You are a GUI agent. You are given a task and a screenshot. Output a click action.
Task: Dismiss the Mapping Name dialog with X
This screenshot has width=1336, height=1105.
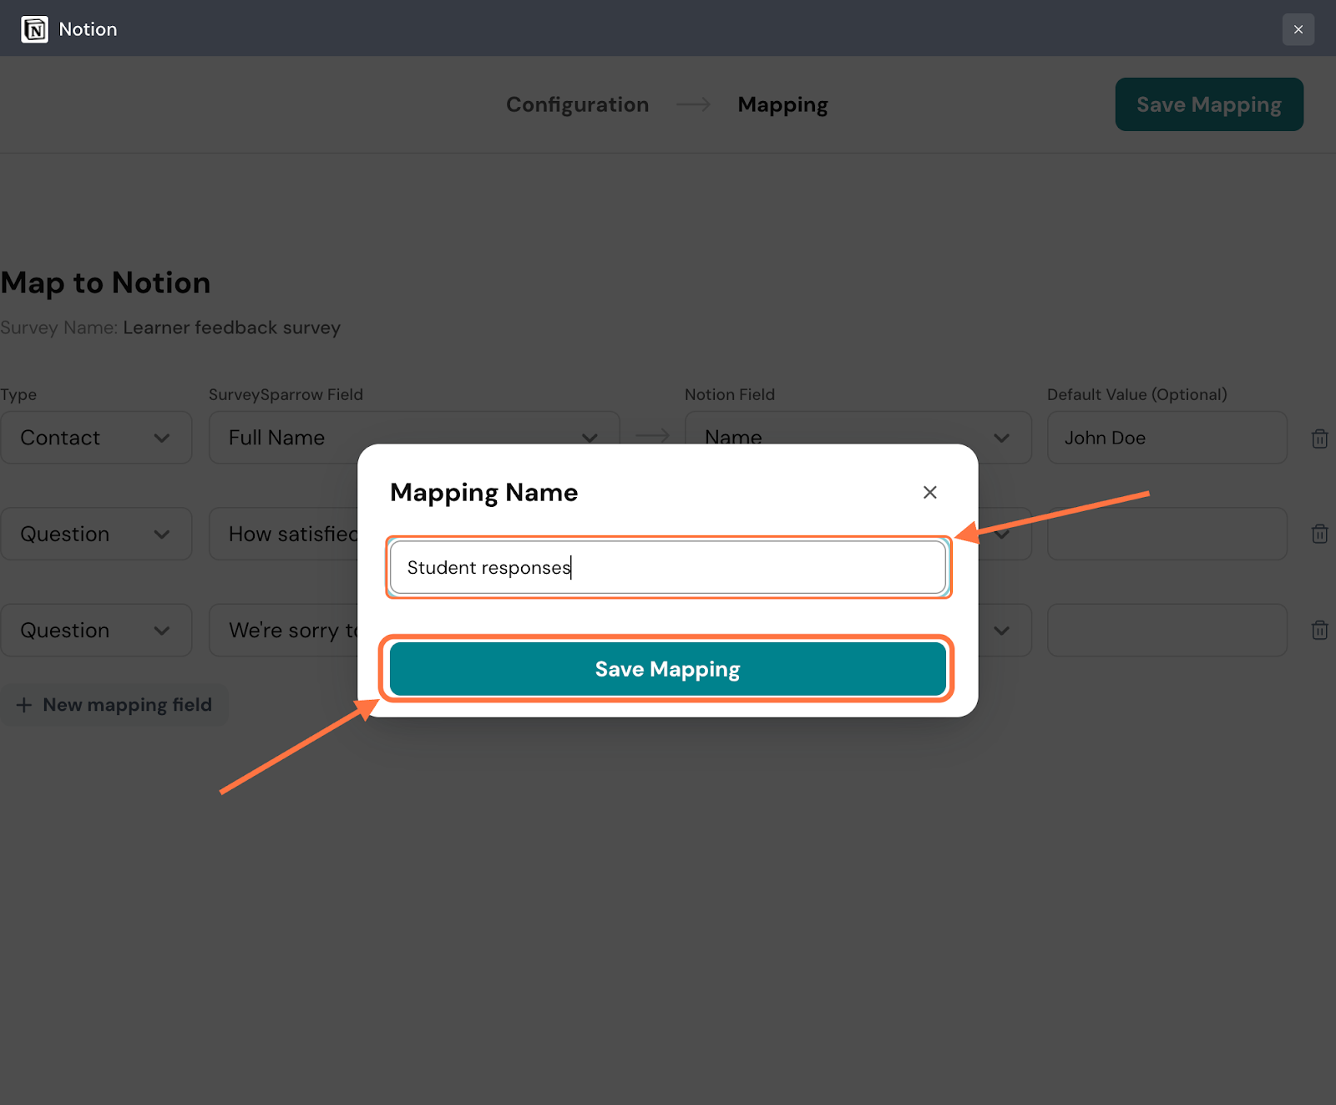(x=929, y=493)
